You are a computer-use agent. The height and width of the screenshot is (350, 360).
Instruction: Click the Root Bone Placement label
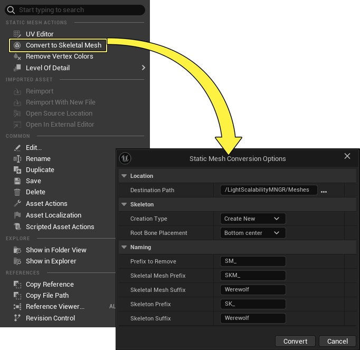click(159, 233)
